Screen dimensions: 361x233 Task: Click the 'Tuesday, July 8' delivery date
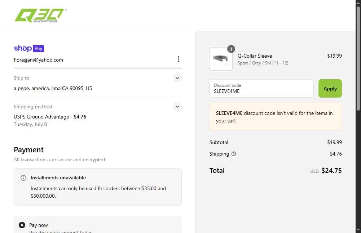tap(30, 125)
